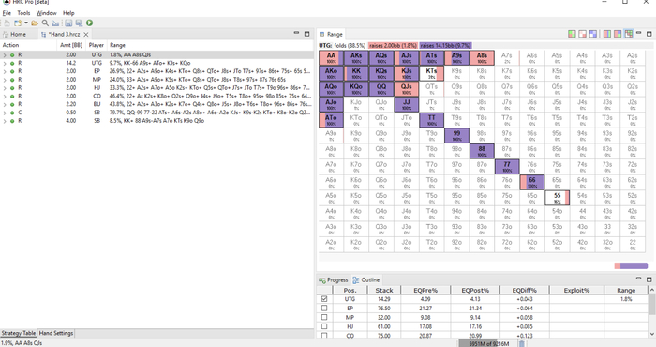Open the Window menu
Screen dimensions: 656x347
(46, 13)
